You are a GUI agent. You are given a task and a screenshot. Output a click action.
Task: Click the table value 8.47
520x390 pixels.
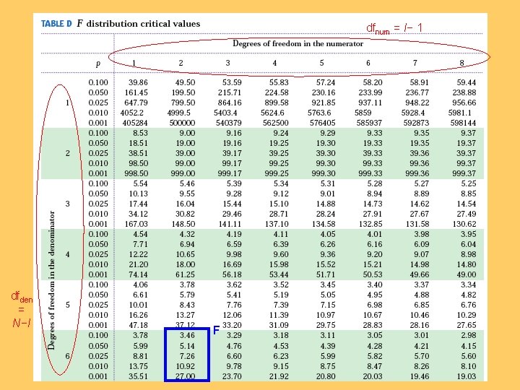(374, 366)
